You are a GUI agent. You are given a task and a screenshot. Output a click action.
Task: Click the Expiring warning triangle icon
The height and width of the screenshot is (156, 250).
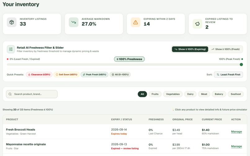[x=135, y=22]
